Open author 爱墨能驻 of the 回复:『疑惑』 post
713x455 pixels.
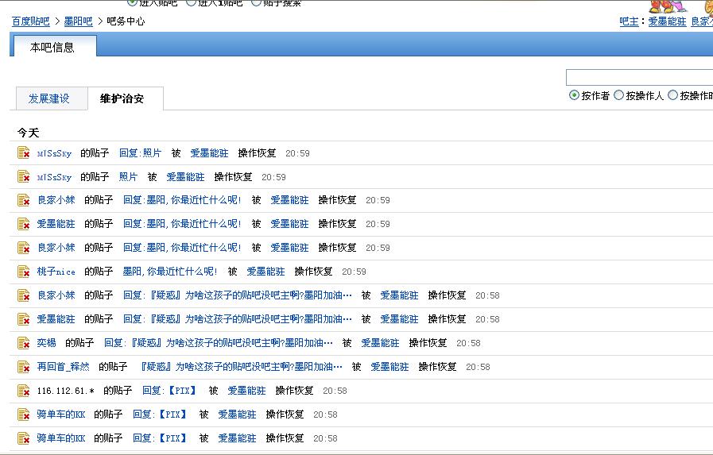(x=56, y=318)
